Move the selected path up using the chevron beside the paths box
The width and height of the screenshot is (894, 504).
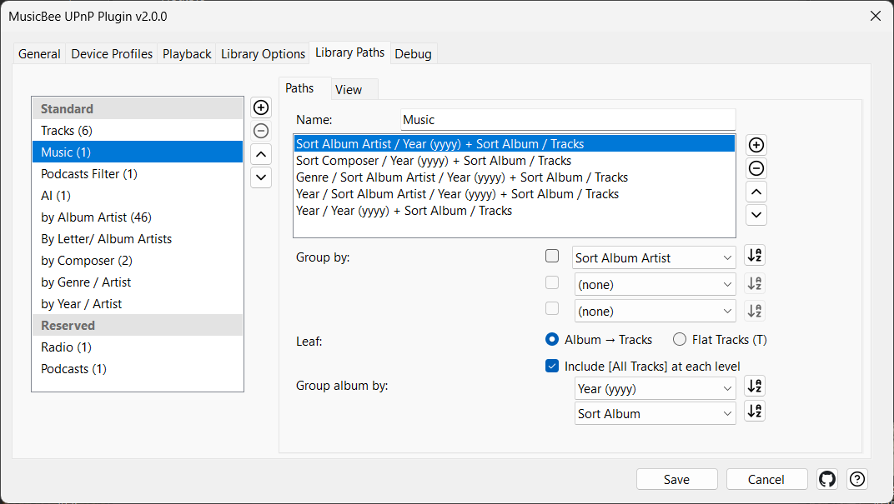point(756,192)
